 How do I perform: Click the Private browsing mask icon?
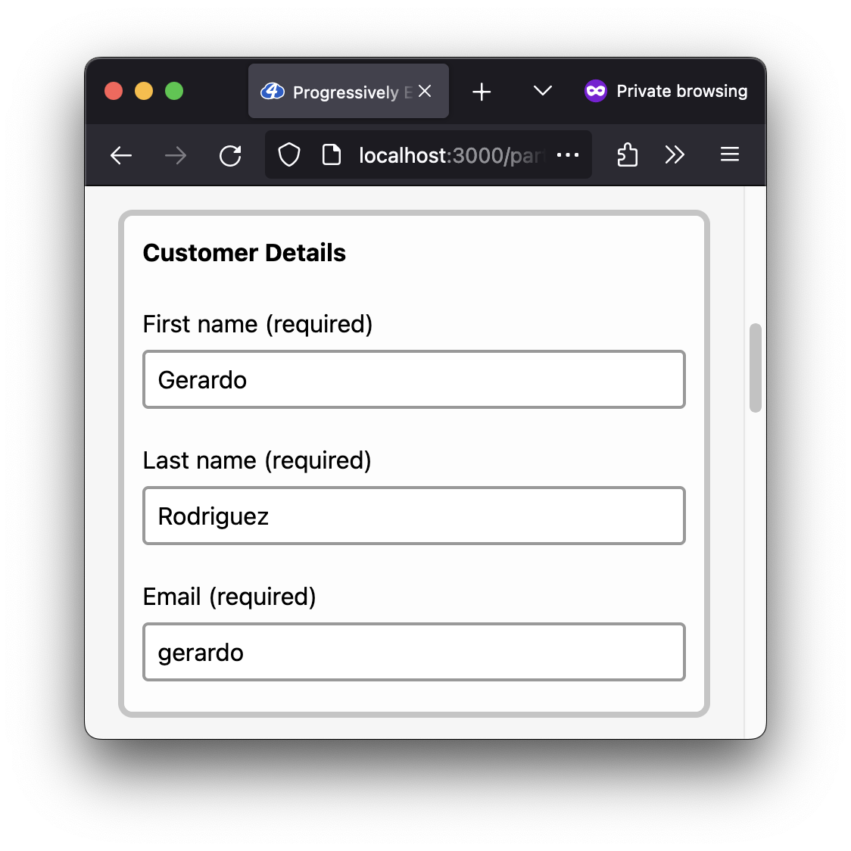point(595,91)
